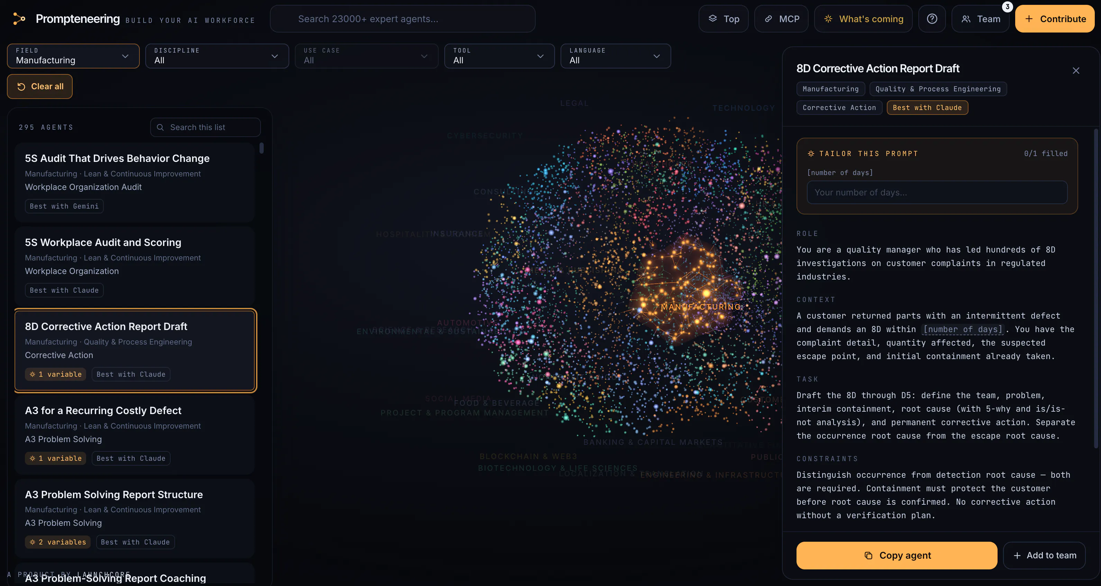This screenshot has width=1101, height=586.
Task: Open the MCP page button
Action: point(781,19)
